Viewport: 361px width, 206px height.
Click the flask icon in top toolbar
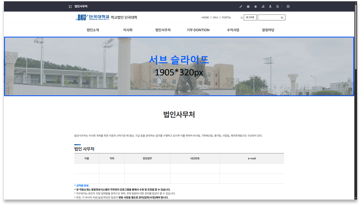coord(270,6)
